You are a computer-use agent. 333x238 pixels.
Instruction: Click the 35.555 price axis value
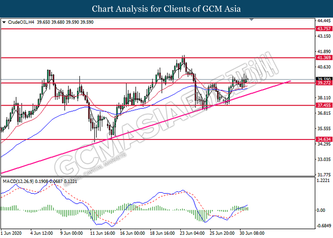pos(324,129)
